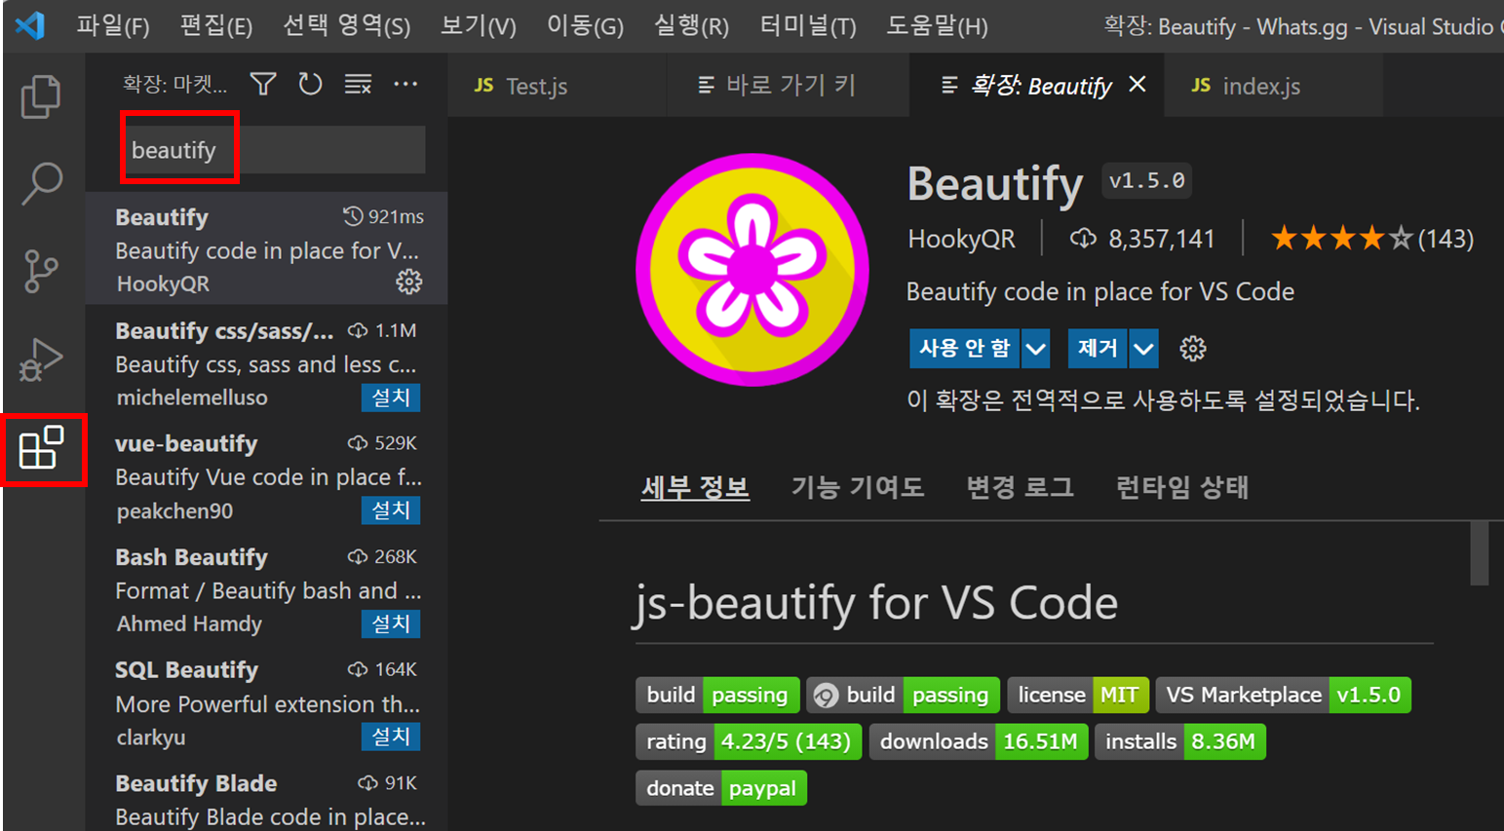
Task: Install vue-beautify with 설치 button
Action: pyautogui.click(x=391, y=510)
